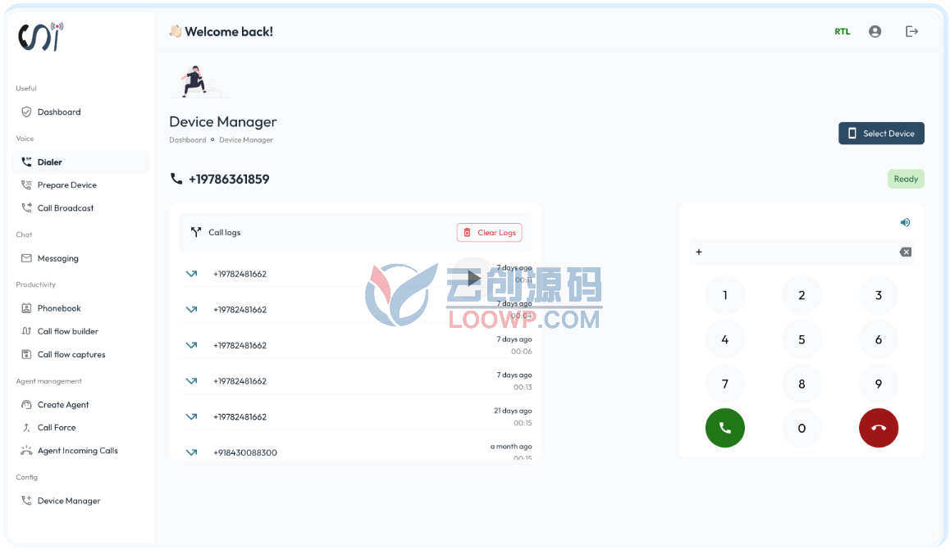Click the Clear Logs button
Image resolution: width=950 pixels, height=550 pixels.
490,232
